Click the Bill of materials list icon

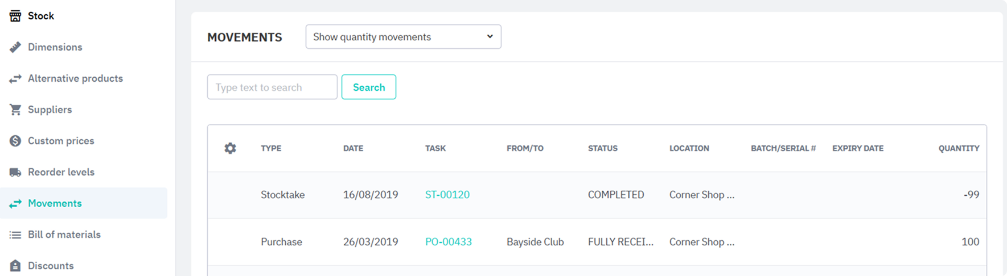(x=15, y=235)
